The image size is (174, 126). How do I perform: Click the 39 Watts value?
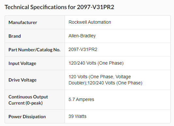[x=77, y=116]
